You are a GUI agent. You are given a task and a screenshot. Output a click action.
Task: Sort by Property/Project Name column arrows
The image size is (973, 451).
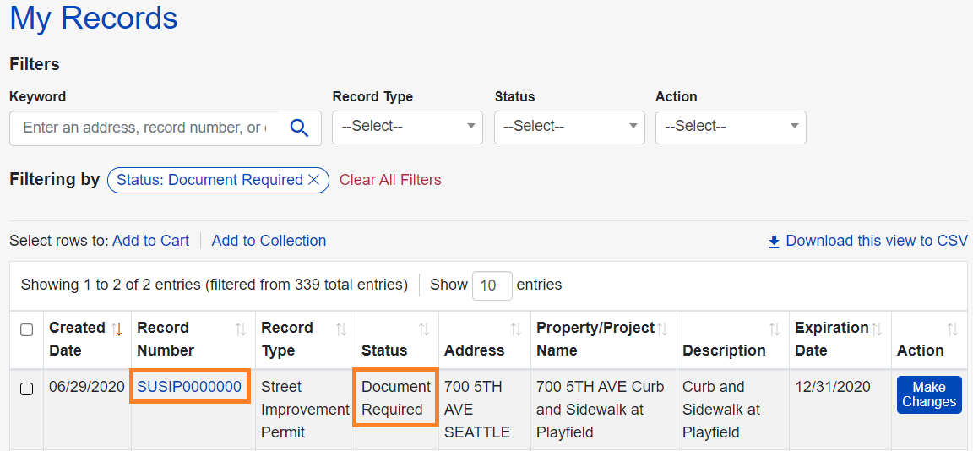[662, 329]
